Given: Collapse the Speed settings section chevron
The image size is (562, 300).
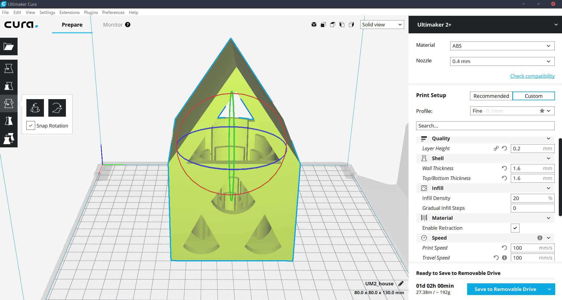Looking at the screenshot, I should point(549,238).
